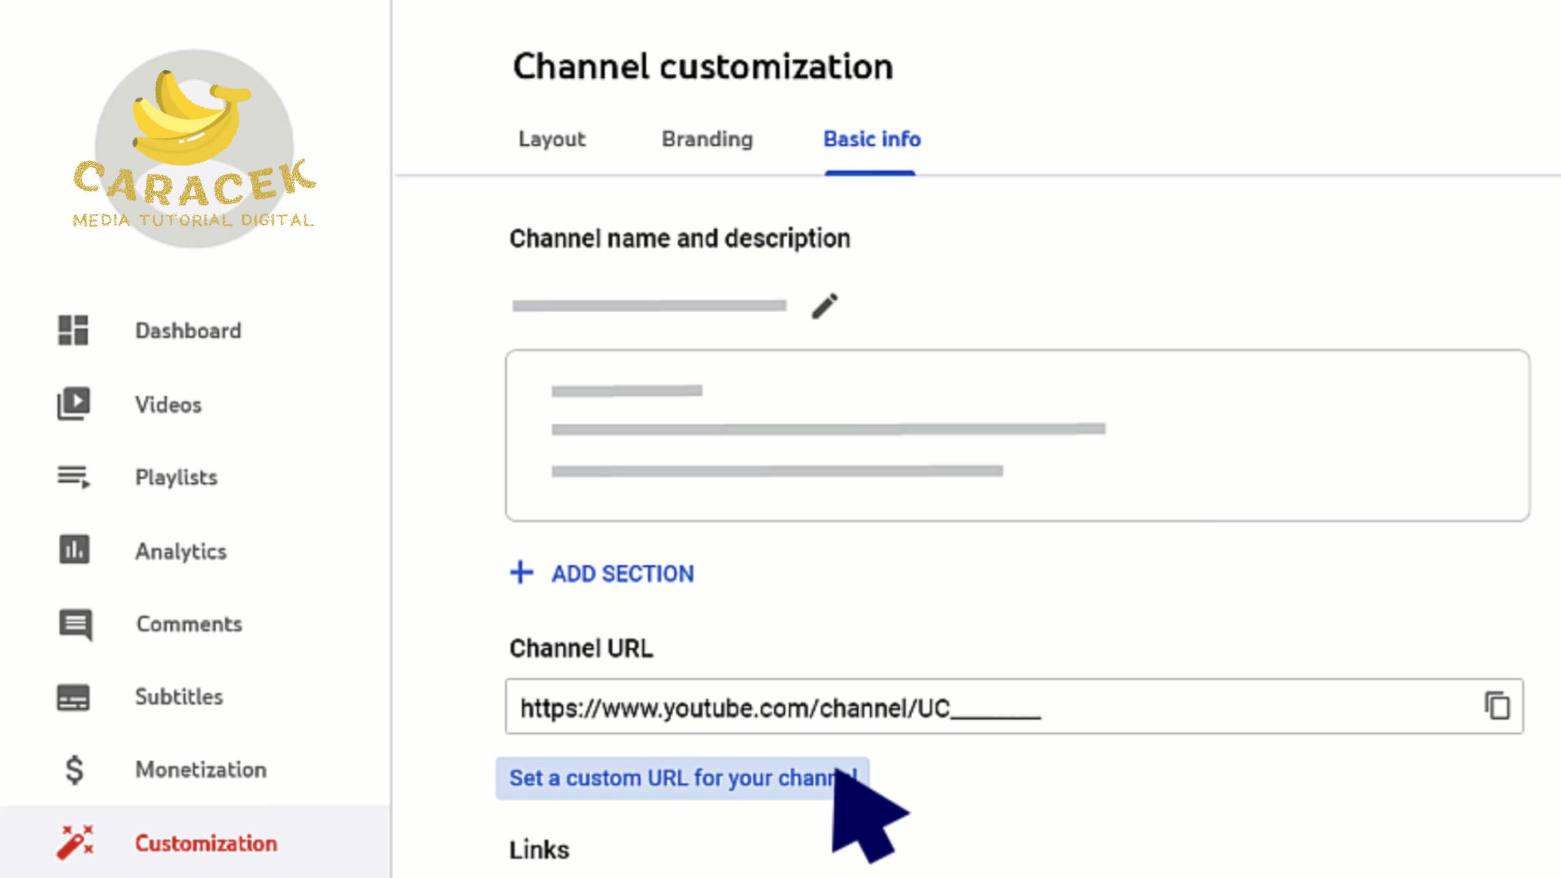The width and height of the screenshot is (1561, 878).
Task: Click the Dashboard grid icon
Action: (73, 330)
